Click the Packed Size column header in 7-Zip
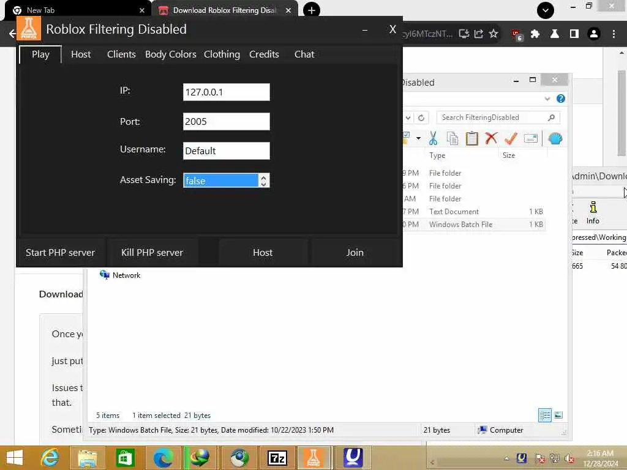The image size is (627, 470). click(616, 253)
